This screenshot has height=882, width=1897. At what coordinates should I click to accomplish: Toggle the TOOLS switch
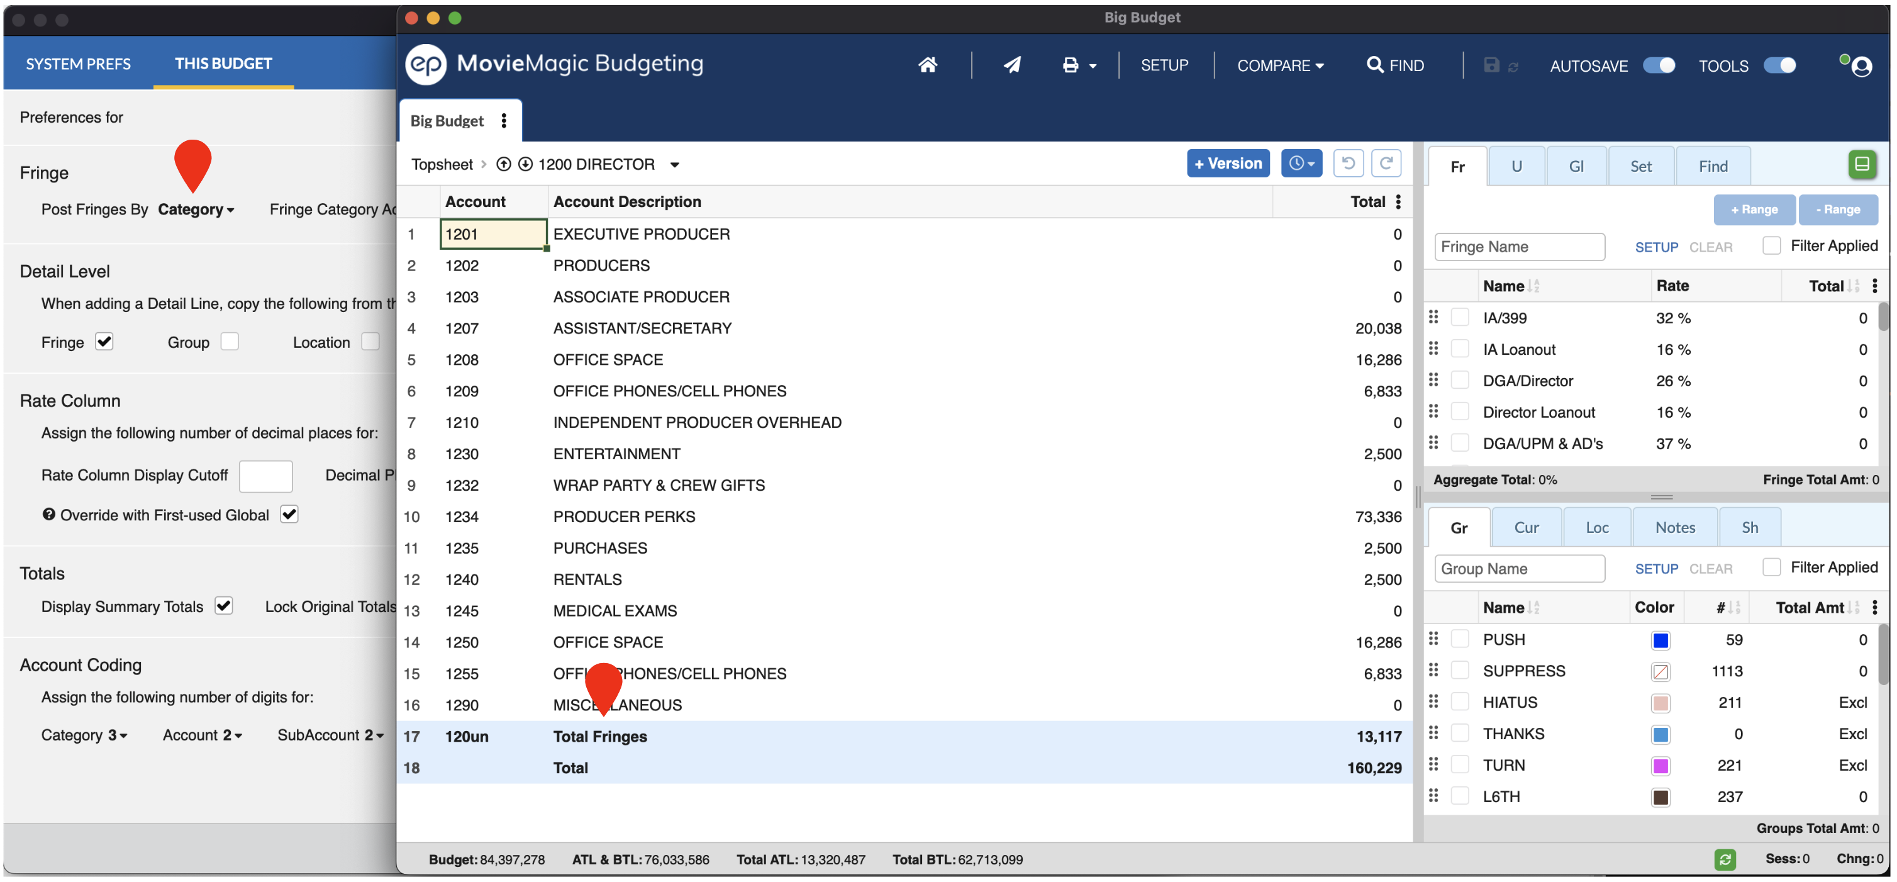tap(1779, 65)
